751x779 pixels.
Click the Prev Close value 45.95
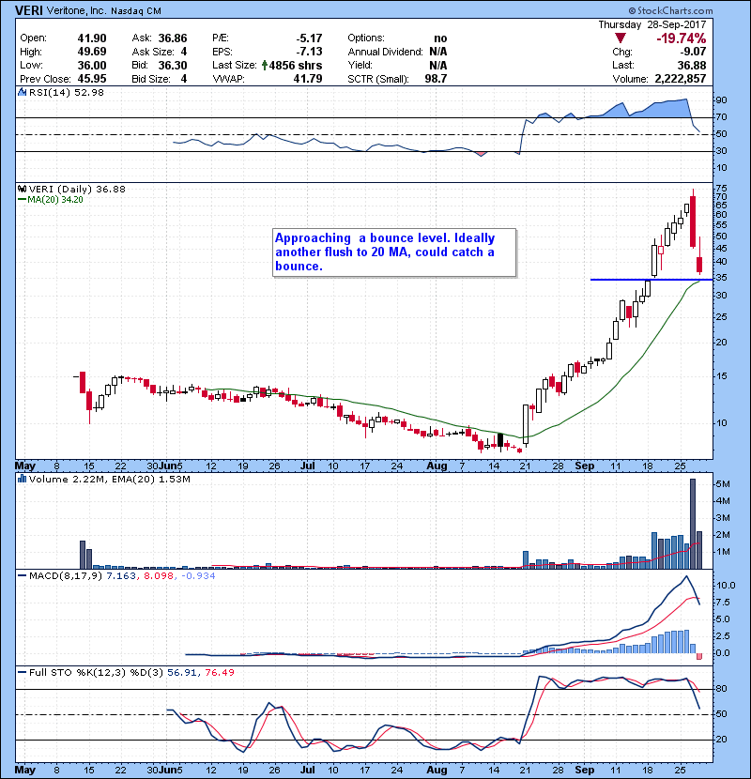pyautogui.click(x=92, y=79)
